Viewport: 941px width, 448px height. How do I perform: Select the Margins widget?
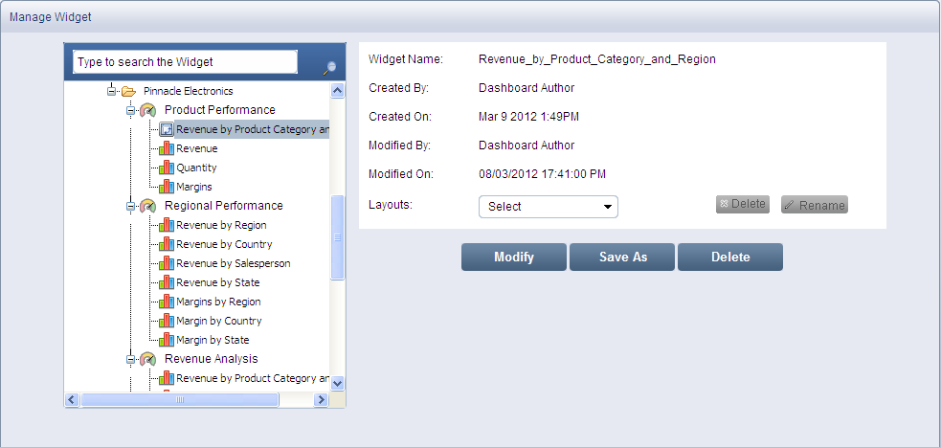click(193, 187)
